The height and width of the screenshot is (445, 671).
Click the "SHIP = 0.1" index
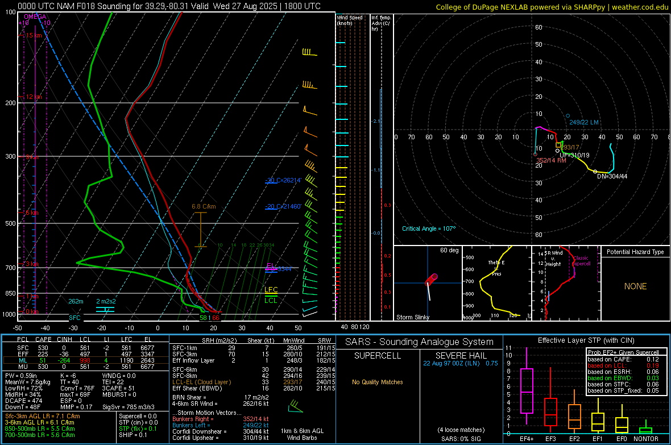click(x=133, y=435)
